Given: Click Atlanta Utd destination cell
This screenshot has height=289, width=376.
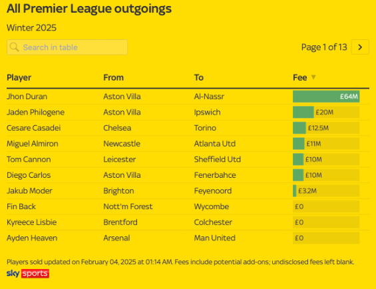Looking at the screenshot, I should [x=214, y=144].
